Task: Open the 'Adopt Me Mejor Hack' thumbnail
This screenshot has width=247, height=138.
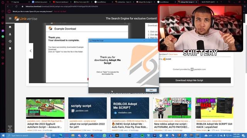Action: (x=172, y=108)
